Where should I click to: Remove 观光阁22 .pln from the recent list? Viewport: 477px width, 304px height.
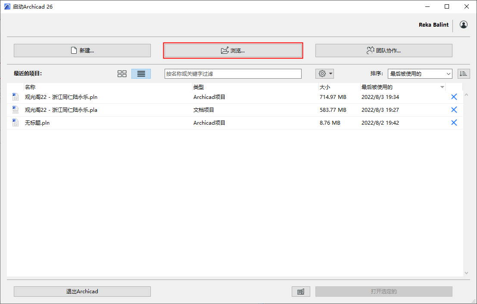454,97
